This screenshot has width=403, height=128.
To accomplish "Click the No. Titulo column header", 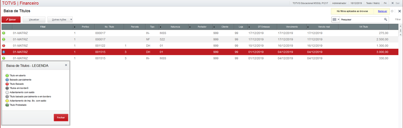I will coord(109,27).
